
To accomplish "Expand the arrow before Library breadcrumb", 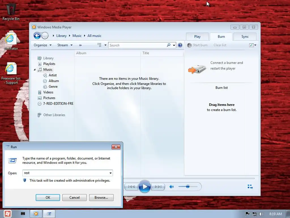I will 54,35.
